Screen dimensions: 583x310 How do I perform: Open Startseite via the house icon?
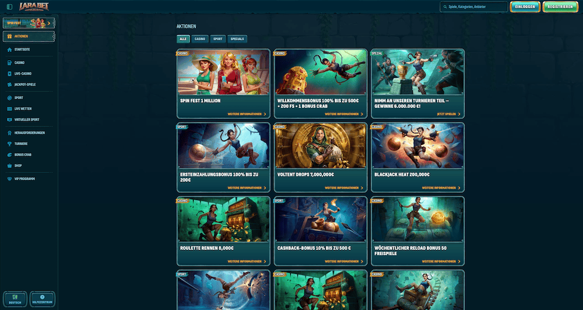(x=9, y=50)
